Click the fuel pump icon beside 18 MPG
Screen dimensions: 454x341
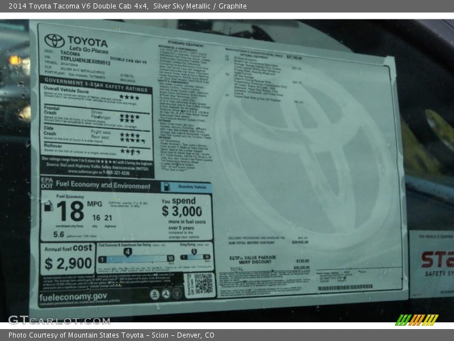[x=48, y=206]
